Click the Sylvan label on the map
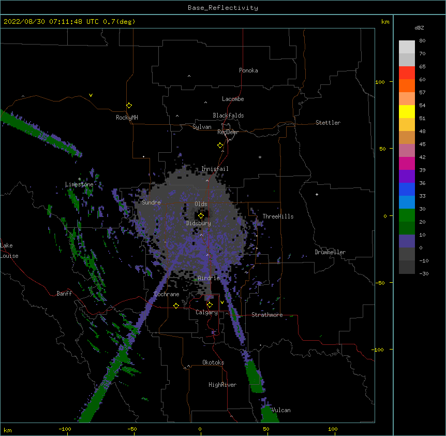Screen dimensions: 446x436 tap(202, 127)
